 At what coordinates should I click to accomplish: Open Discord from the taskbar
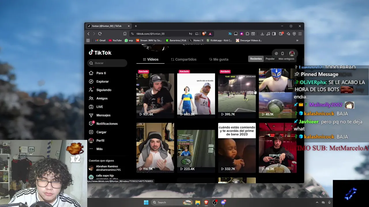[223, 202]
